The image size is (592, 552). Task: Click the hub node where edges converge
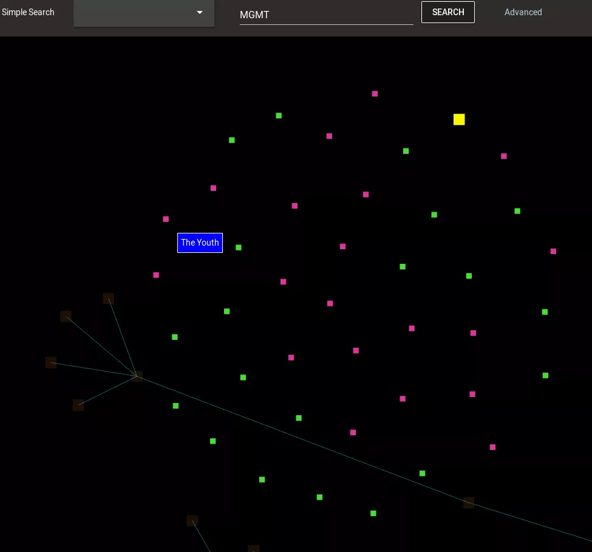coord(137,376)
